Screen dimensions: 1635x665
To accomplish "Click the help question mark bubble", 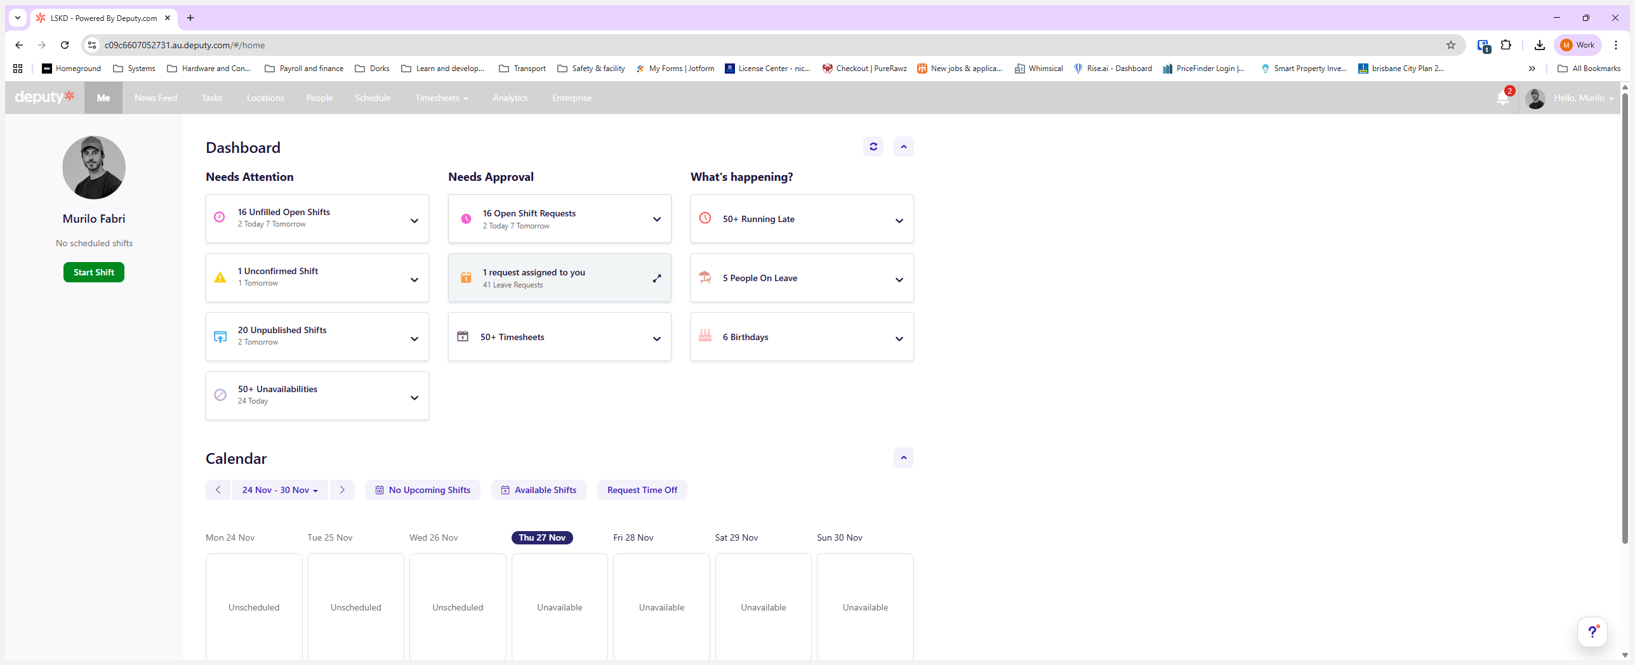I will coord(1592,631).
